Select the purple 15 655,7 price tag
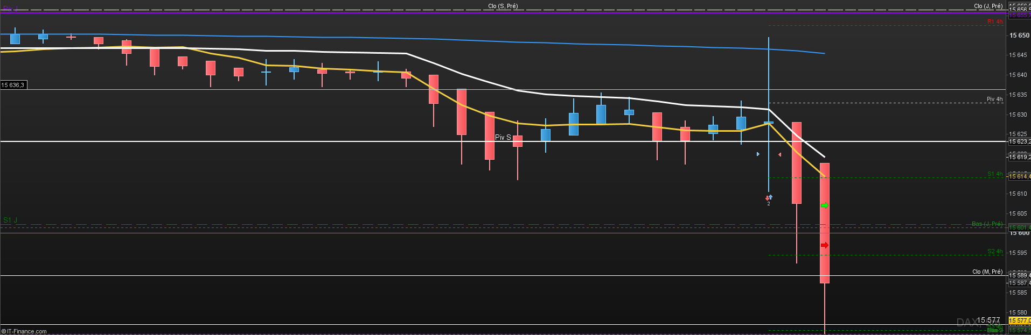Screen dimensions: 1031x335 point(1019,15)
